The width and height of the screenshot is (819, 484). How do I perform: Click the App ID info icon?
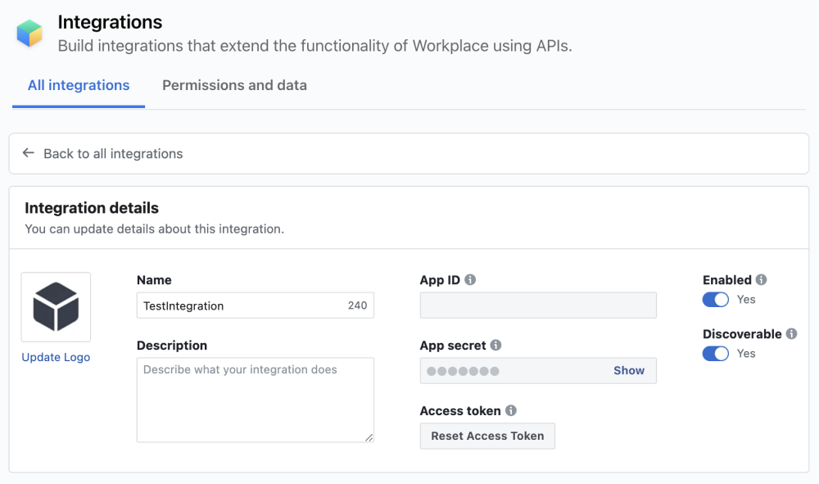pyautogui.click(x=469, y=279)
